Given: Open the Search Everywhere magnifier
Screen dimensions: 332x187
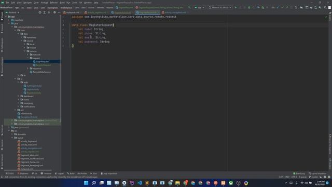Looking at the screenshot, I should point(325,7).
